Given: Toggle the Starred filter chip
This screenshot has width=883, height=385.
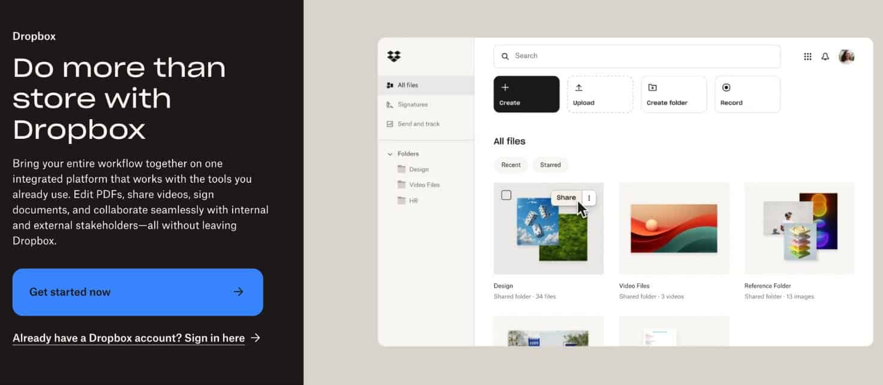Looking at the screenshot, I should pyautogui.click(x=550, y=165).
